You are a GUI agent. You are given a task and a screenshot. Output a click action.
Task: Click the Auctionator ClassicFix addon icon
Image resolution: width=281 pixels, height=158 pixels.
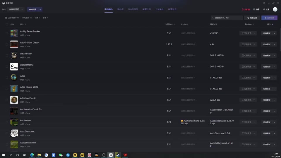(x=14, y=111)
